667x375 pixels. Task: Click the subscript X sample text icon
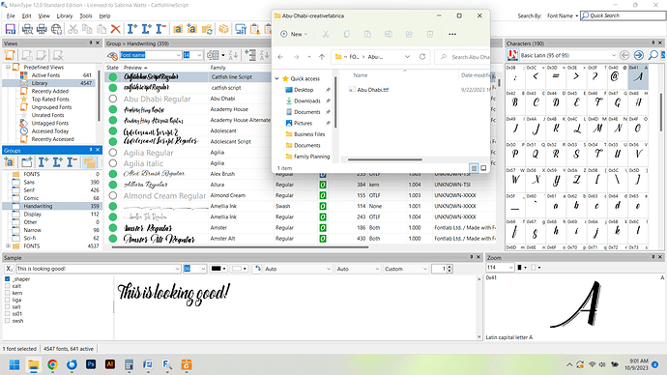coord(10,269)
